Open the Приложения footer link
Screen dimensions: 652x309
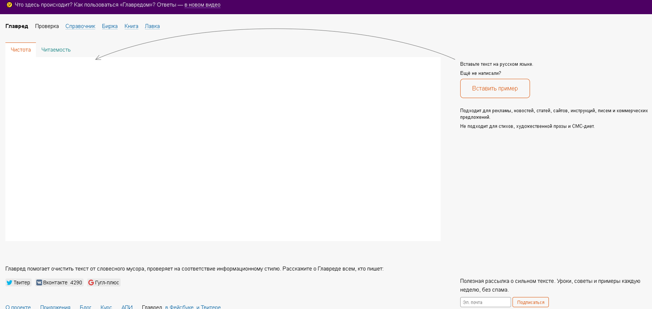[x=55, y=307]
